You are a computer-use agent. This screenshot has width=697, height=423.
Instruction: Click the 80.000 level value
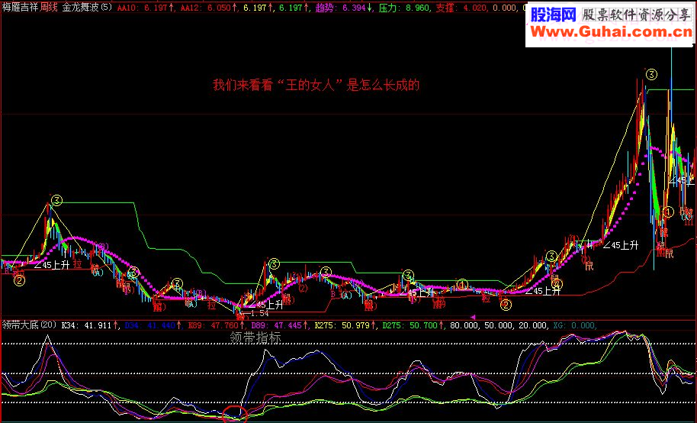465,325
